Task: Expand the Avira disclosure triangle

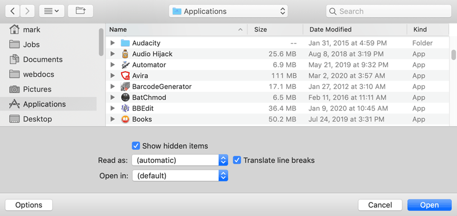Action: [x=113, y=76]
